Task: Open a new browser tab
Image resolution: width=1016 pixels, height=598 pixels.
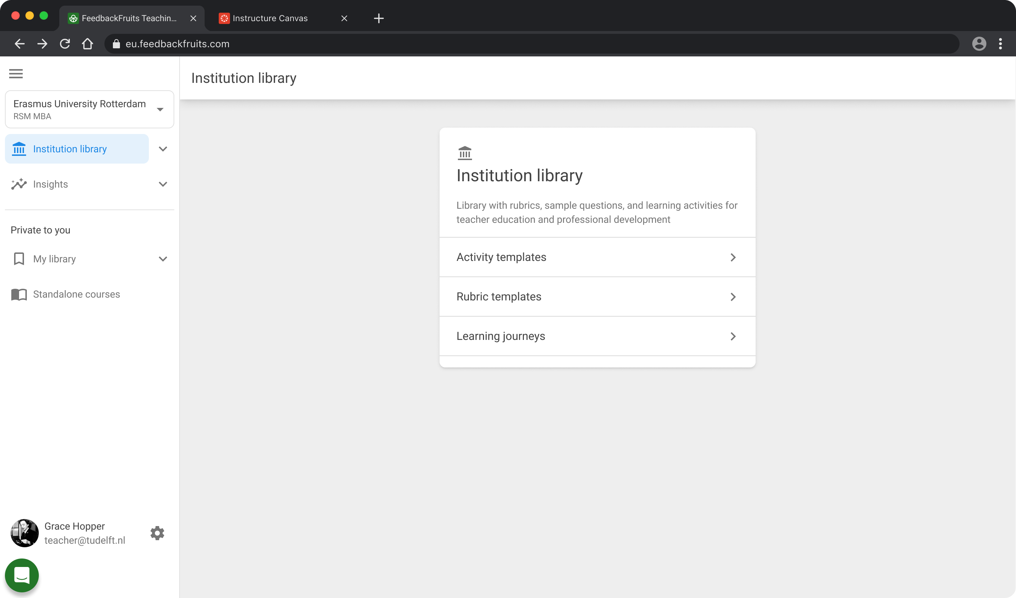Action: tap(379, 18)
